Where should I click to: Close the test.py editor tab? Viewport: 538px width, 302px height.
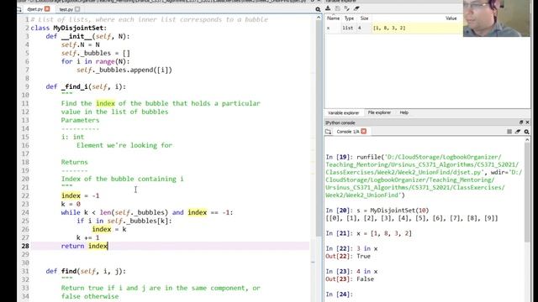pyautogui.click(x=77, y=9)
